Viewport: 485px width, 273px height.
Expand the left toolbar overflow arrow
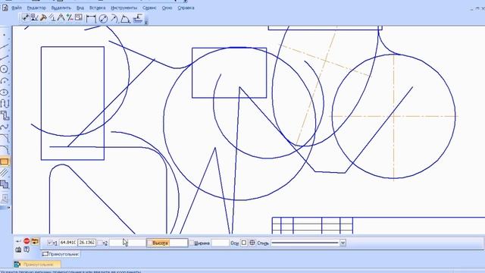[8, 208]
